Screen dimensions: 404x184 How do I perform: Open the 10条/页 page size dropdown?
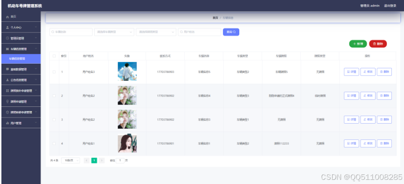coord(70,160)
